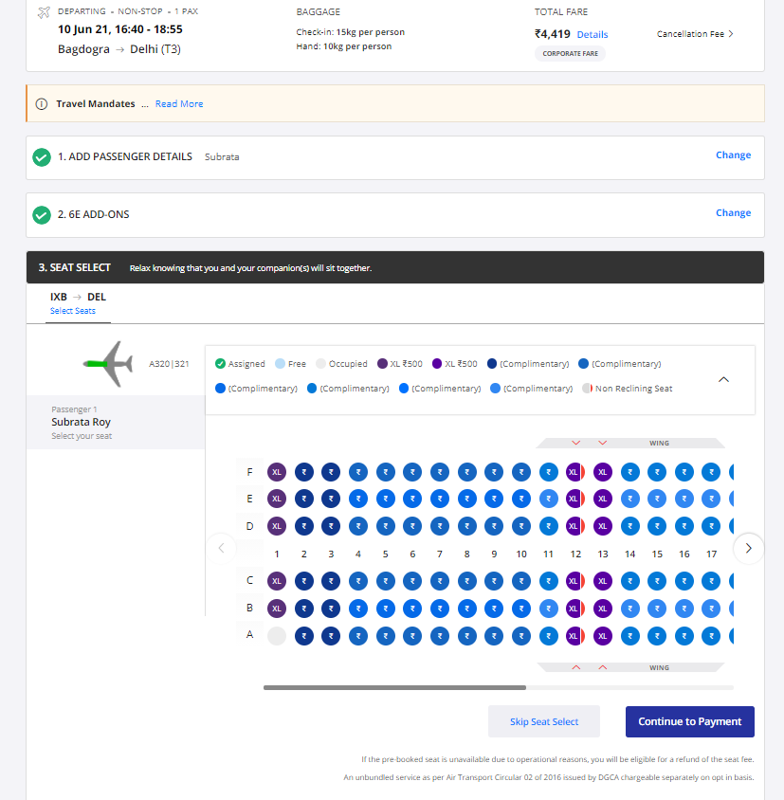The image size is (784, 800).
Task: Click the Travel Mandates info icon
Action: [42, 104]
